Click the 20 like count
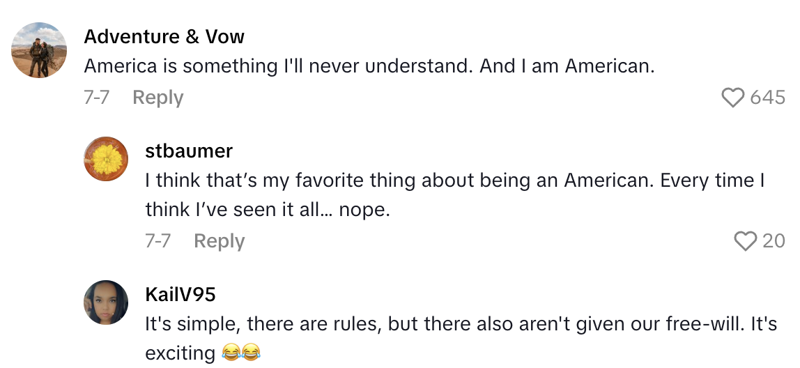Image resolution: width=800 pixels, height=368 pixels. pyautogui.click(x=774, y=241)
